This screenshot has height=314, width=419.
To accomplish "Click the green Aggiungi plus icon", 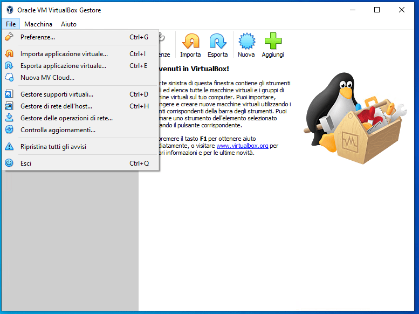I will pos(273,42).
